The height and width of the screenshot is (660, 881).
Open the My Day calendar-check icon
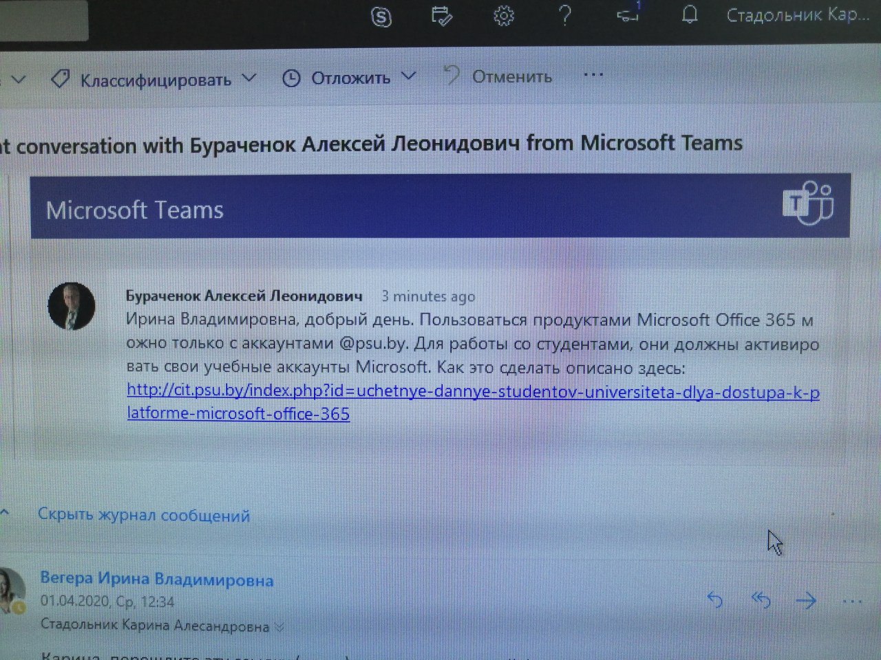(x=441, y=16)
